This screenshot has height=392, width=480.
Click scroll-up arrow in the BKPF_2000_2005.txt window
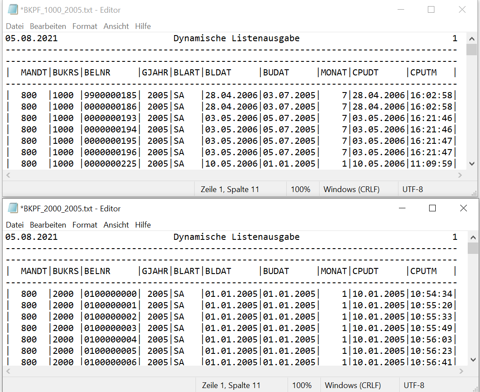point(473,237)
